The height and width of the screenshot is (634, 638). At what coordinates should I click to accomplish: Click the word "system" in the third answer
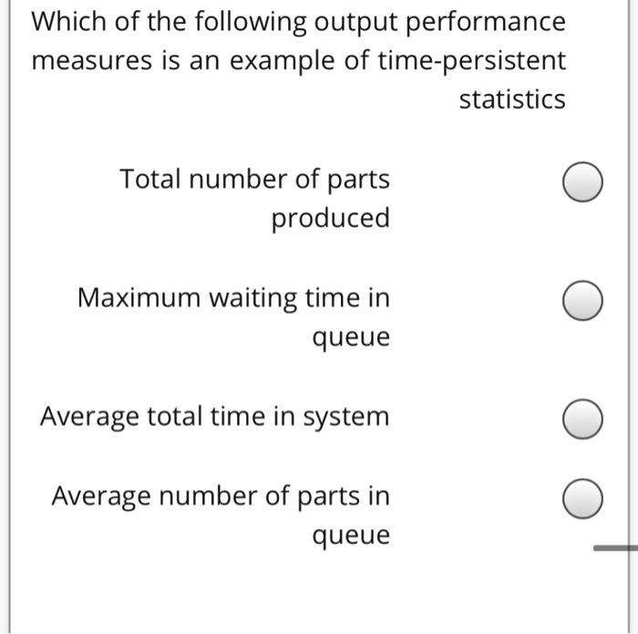coord(346,418)
